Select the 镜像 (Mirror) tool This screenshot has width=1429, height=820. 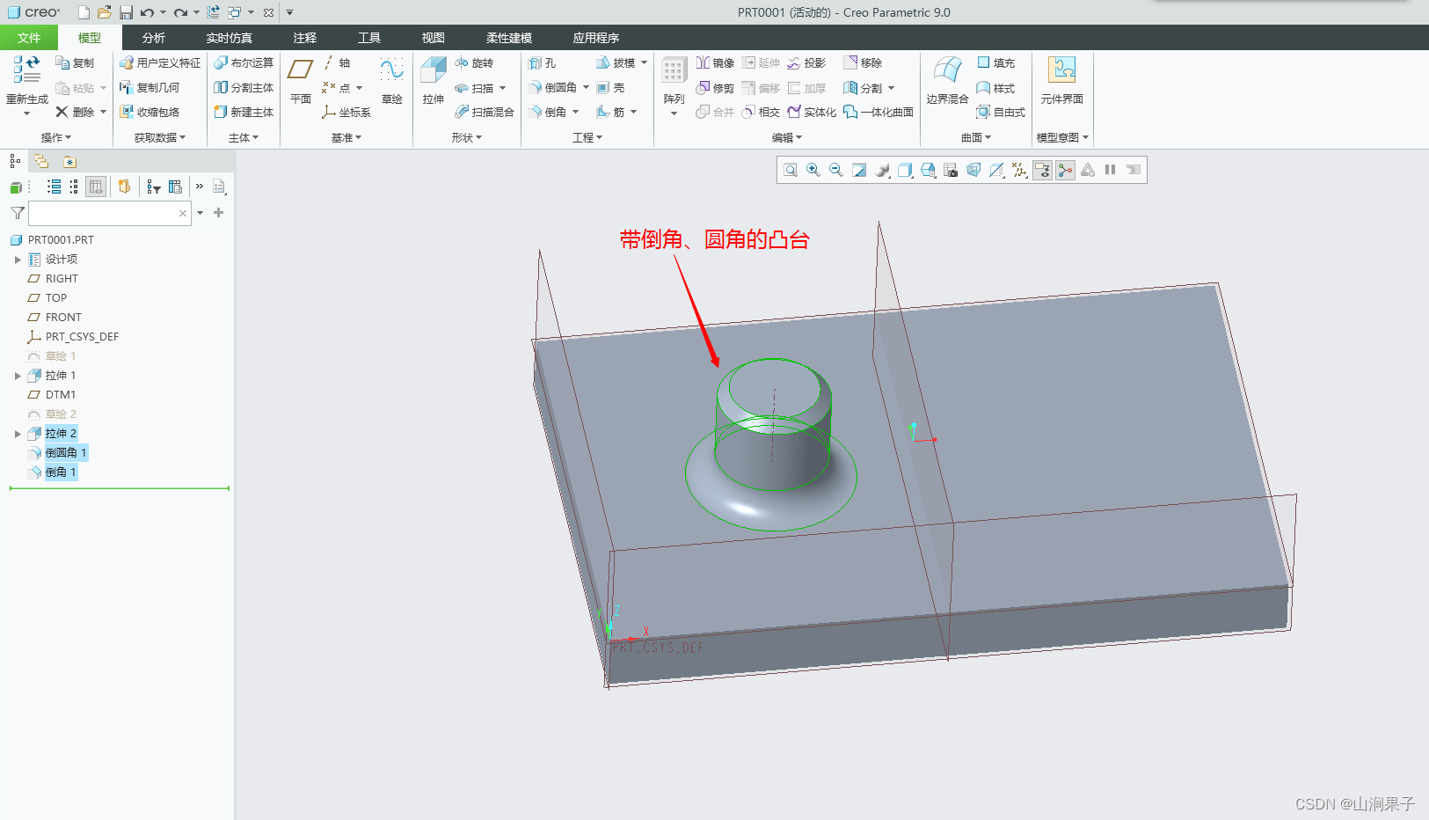click(715, 62)
